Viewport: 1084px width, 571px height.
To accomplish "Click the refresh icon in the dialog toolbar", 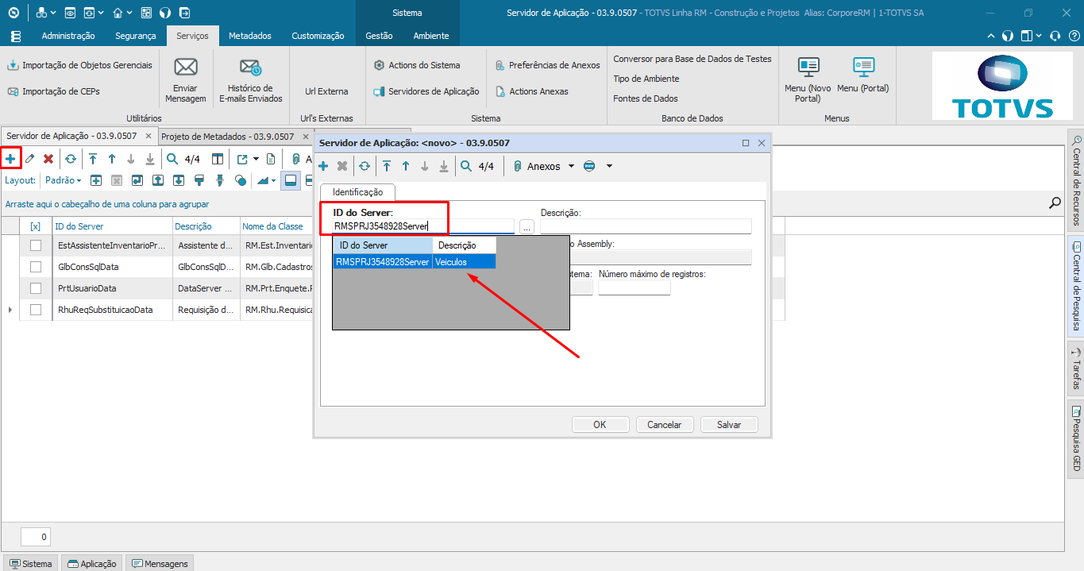I will pyautogui.click(x=365, y=166).
